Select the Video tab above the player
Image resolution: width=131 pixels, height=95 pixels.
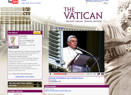click(x=54, y=28)
